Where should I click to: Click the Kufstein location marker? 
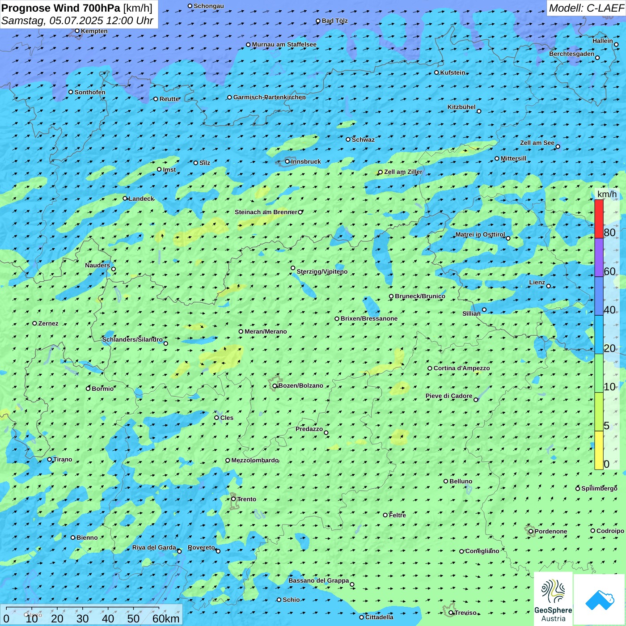pyautogui.click(x=437, y=72)
